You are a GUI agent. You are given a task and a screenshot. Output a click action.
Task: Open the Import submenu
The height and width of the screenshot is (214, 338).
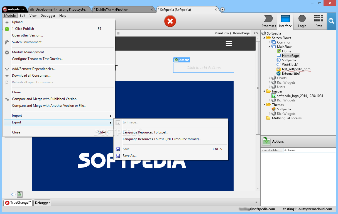59,116
